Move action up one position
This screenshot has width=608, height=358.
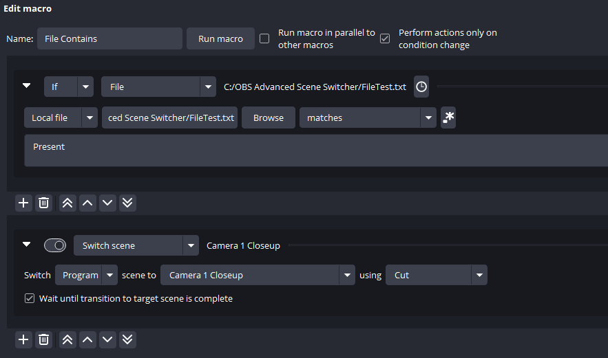pyautogui.click(x=87, y=340)
